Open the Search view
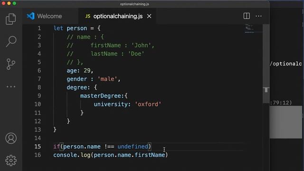The image size is (304, 171). click(11, 41)
